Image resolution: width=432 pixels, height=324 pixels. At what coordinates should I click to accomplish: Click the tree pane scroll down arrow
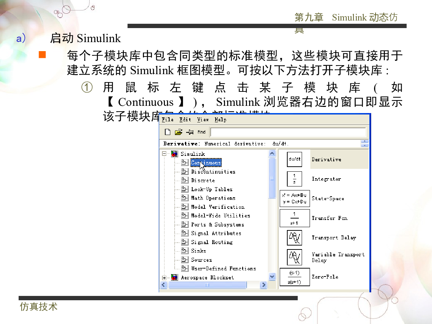click(x=272, y=277)
